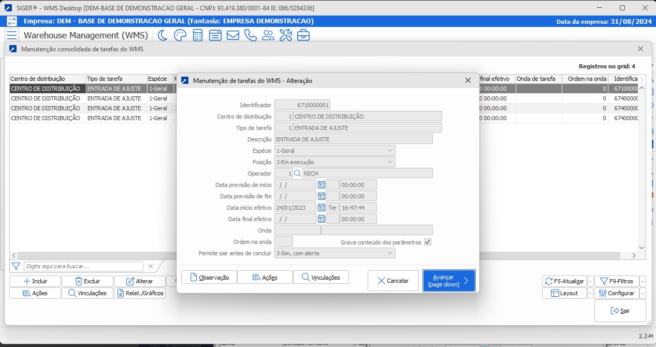Viewport: 656px width, 347px height.
Task: Open the Vinculações option in the dialog
Action: click(x=320, y=277)
